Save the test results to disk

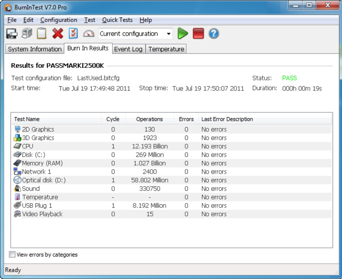click(12, 33)
